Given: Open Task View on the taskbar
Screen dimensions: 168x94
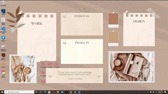Looking at the screenshot, I should click(x=41, y=92).
